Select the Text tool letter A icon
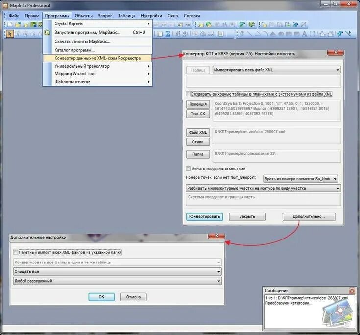 coord(304,34)
